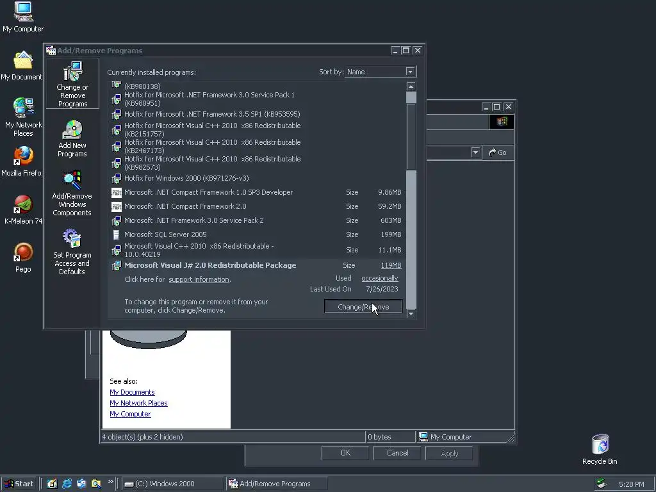Screen dimensions: 656x492
Task: Select Visual C++ 2010 hotfix KB2467173 entry
Action: pyautogui.click(x=256, y=147)
